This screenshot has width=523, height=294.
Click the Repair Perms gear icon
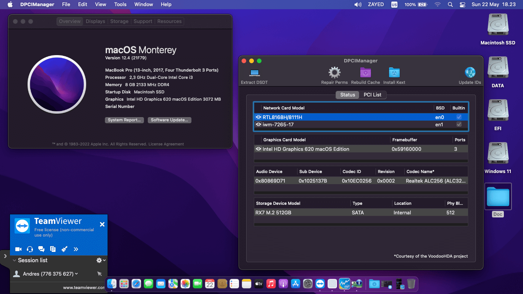point(335,72)
